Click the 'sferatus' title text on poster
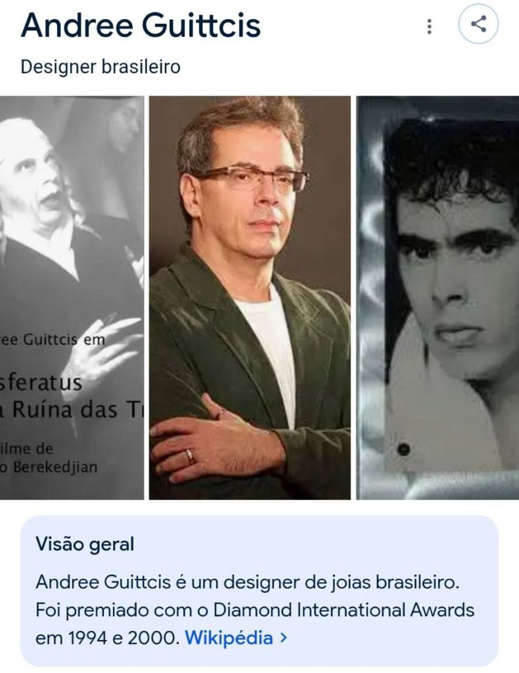 (x=41, y=382)
